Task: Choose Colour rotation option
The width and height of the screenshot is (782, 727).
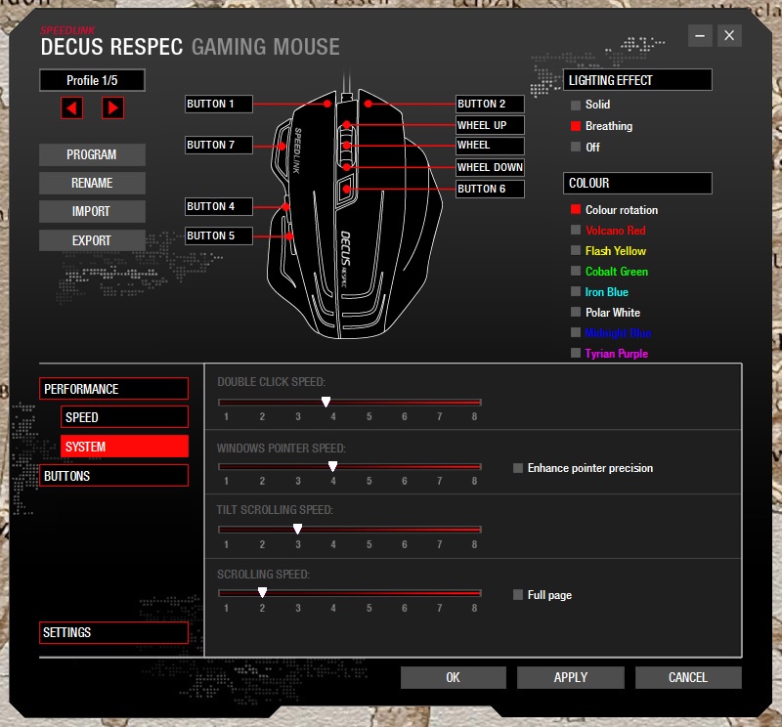Action: [576, 209]
